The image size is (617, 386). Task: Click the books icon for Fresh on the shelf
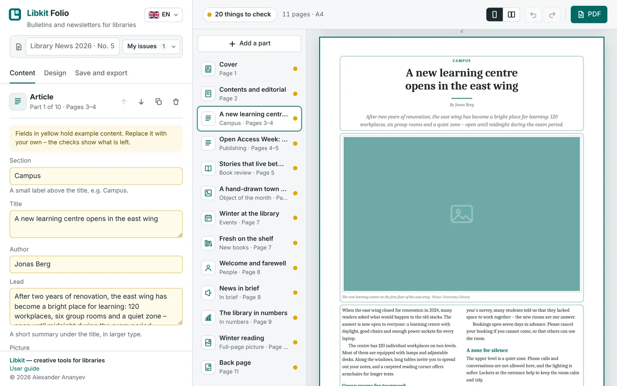coord(208,243)
